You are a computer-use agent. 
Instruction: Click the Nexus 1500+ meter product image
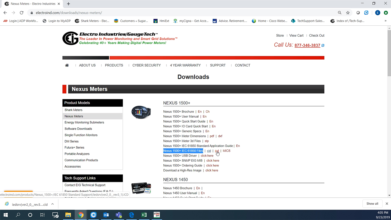(141, 112)
